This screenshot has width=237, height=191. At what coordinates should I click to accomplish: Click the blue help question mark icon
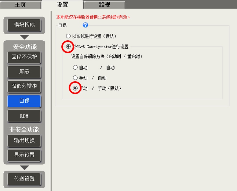(86, 25)
